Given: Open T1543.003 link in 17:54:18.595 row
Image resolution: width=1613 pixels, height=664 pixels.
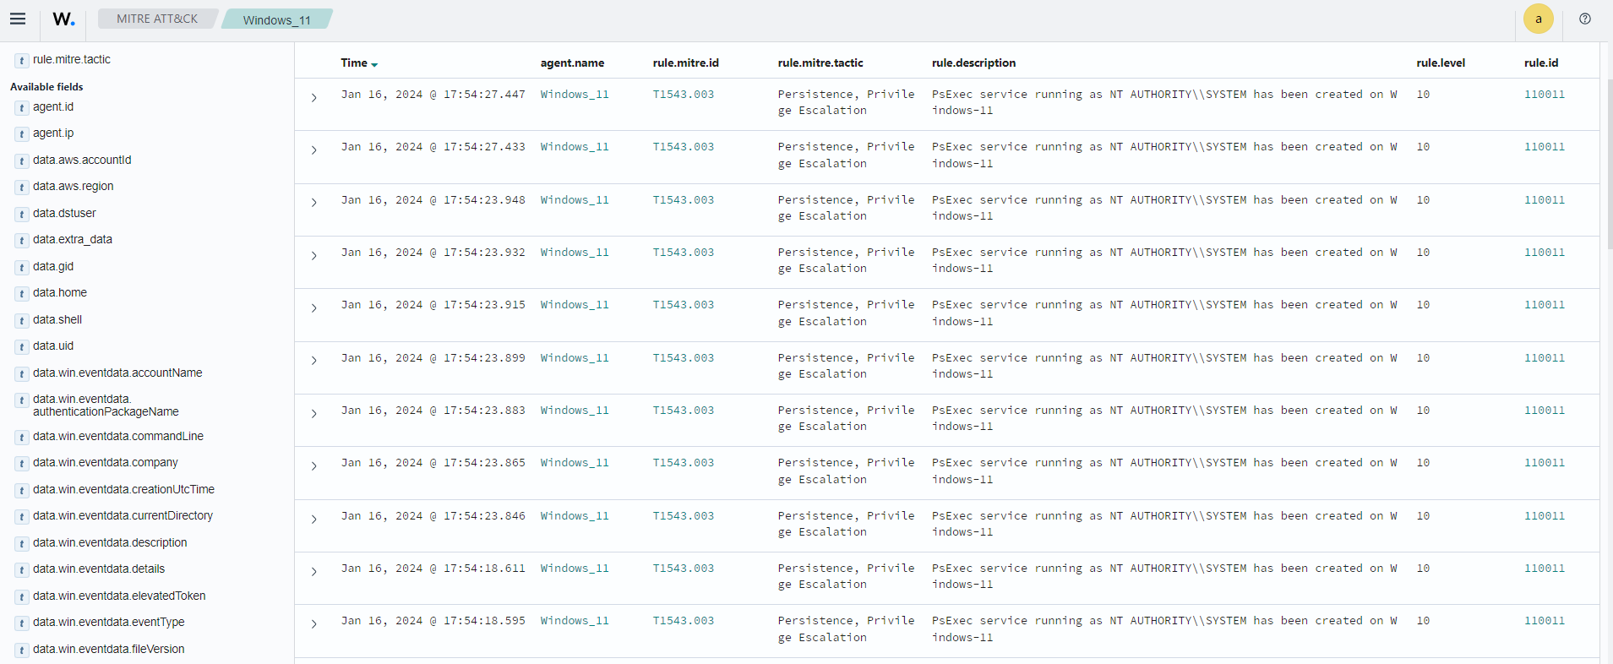Looking at the screenshot, I should coord(684,621).
